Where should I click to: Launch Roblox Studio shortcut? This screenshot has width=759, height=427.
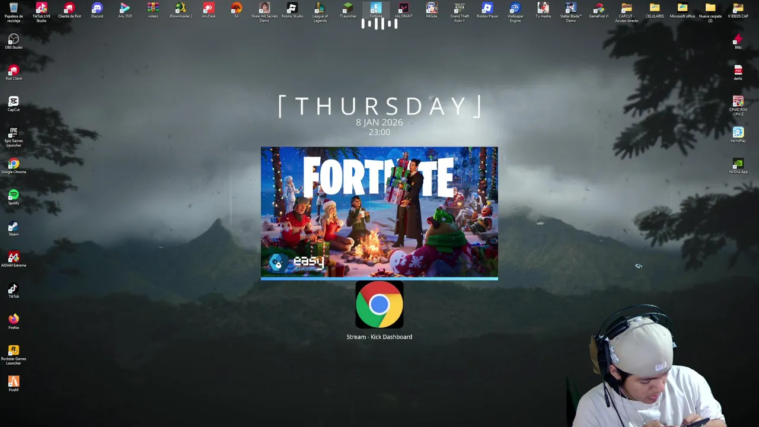click(x=292, y=10)
